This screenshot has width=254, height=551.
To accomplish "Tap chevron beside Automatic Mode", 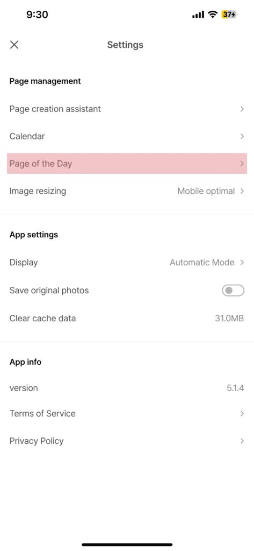I will 242,263.
